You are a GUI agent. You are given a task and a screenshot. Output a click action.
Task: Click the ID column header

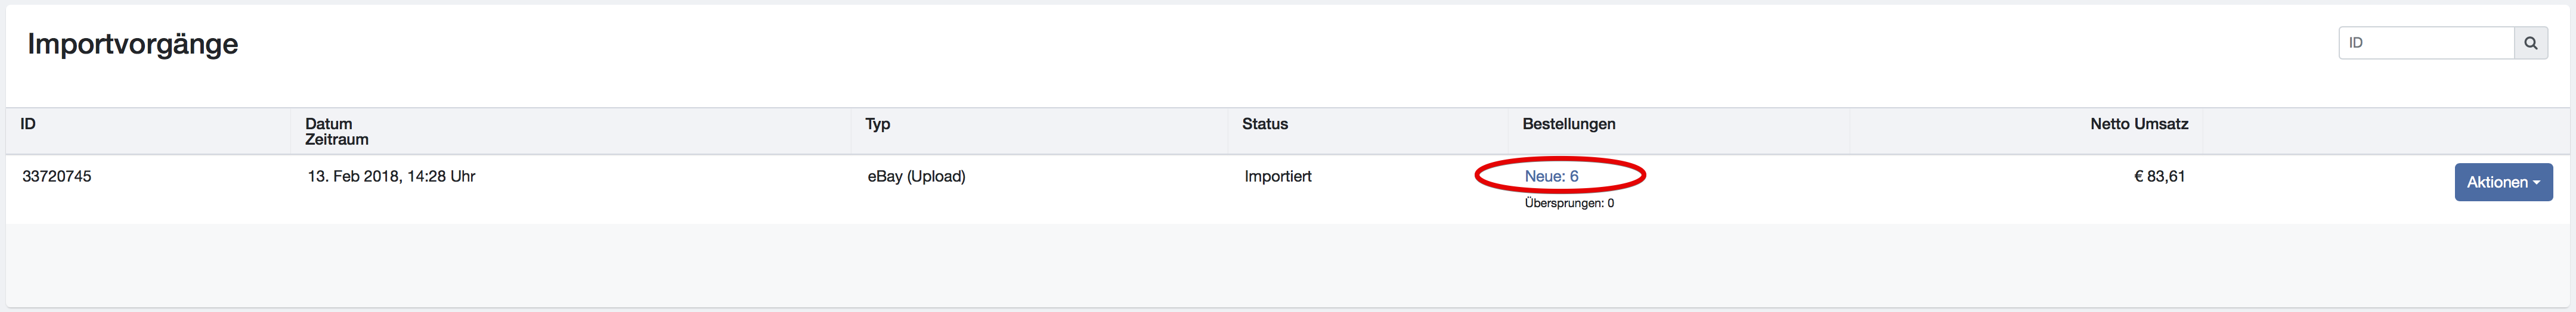(x=28, y=124)
